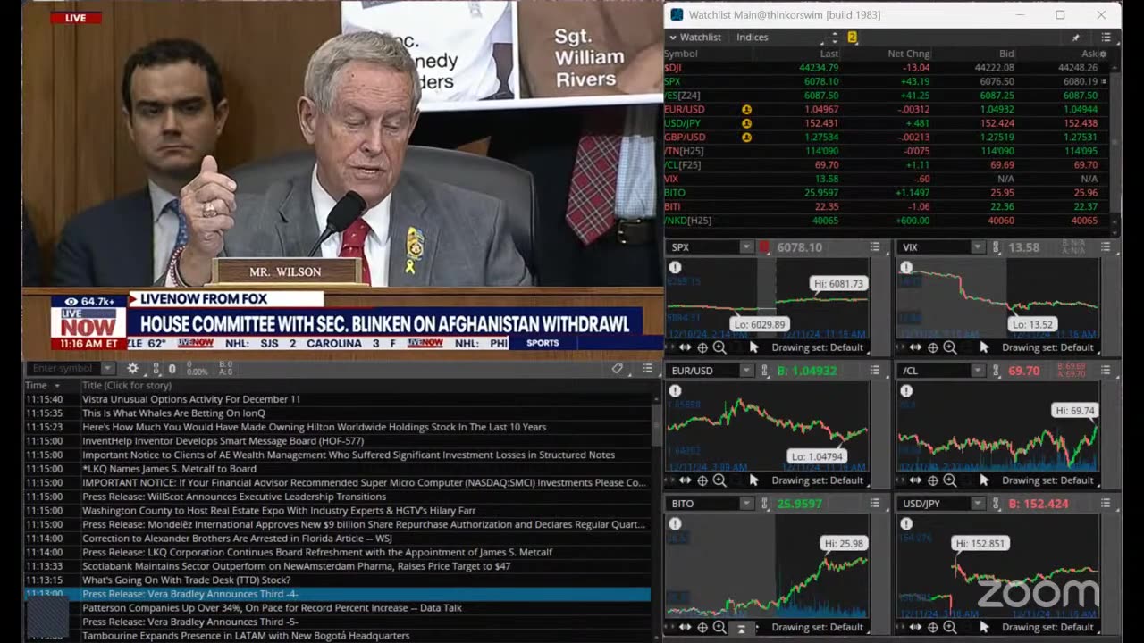
Task: Sort news by Time column header
Action: tap(36, 385)
